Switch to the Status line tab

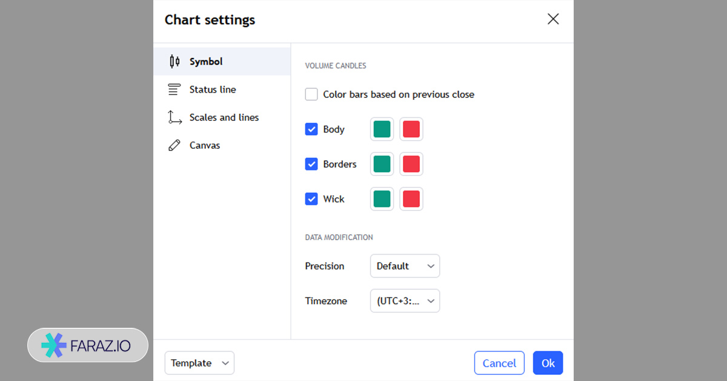[213, 90]
